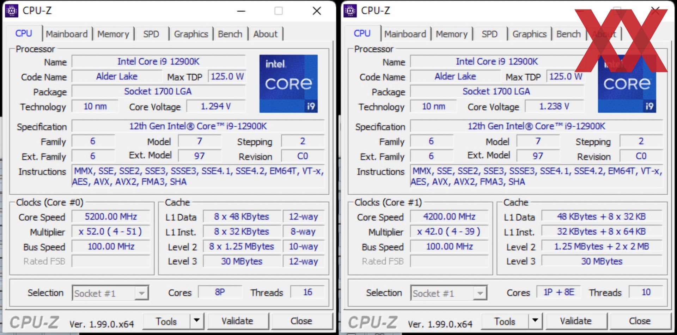Click Threads value 10 in right window
This screenshot has width=677, height=335.
click(646, 292)
